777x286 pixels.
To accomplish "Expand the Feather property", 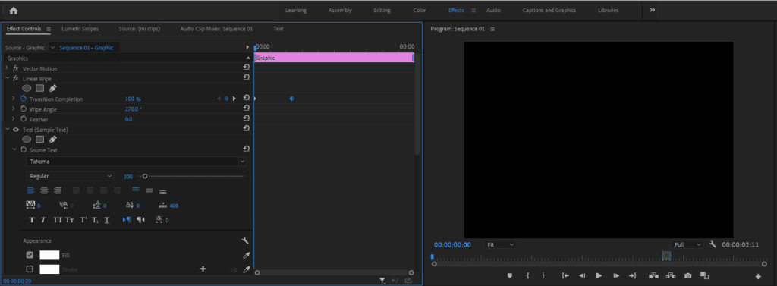I will pos(14,119).
